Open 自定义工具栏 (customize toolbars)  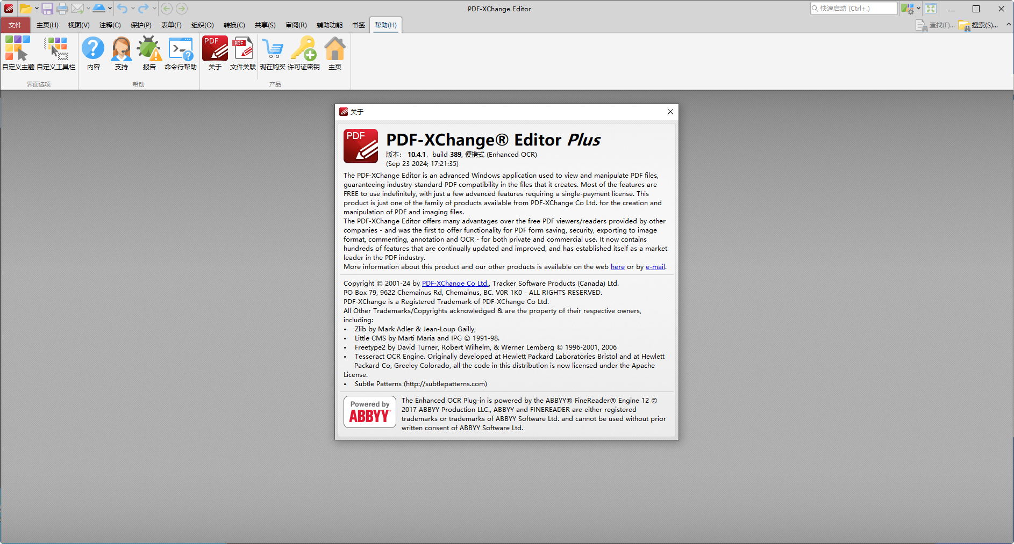click(x=56, y=52)
